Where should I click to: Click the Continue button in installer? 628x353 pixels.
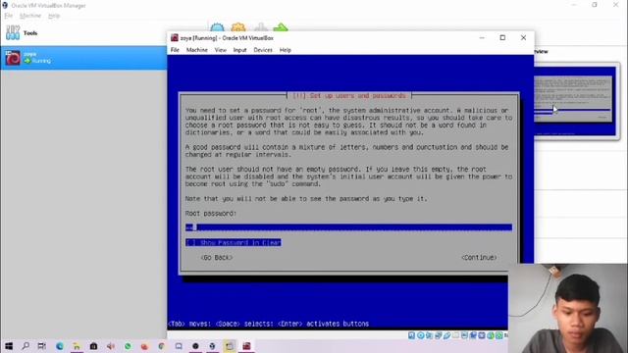point(479,257)
